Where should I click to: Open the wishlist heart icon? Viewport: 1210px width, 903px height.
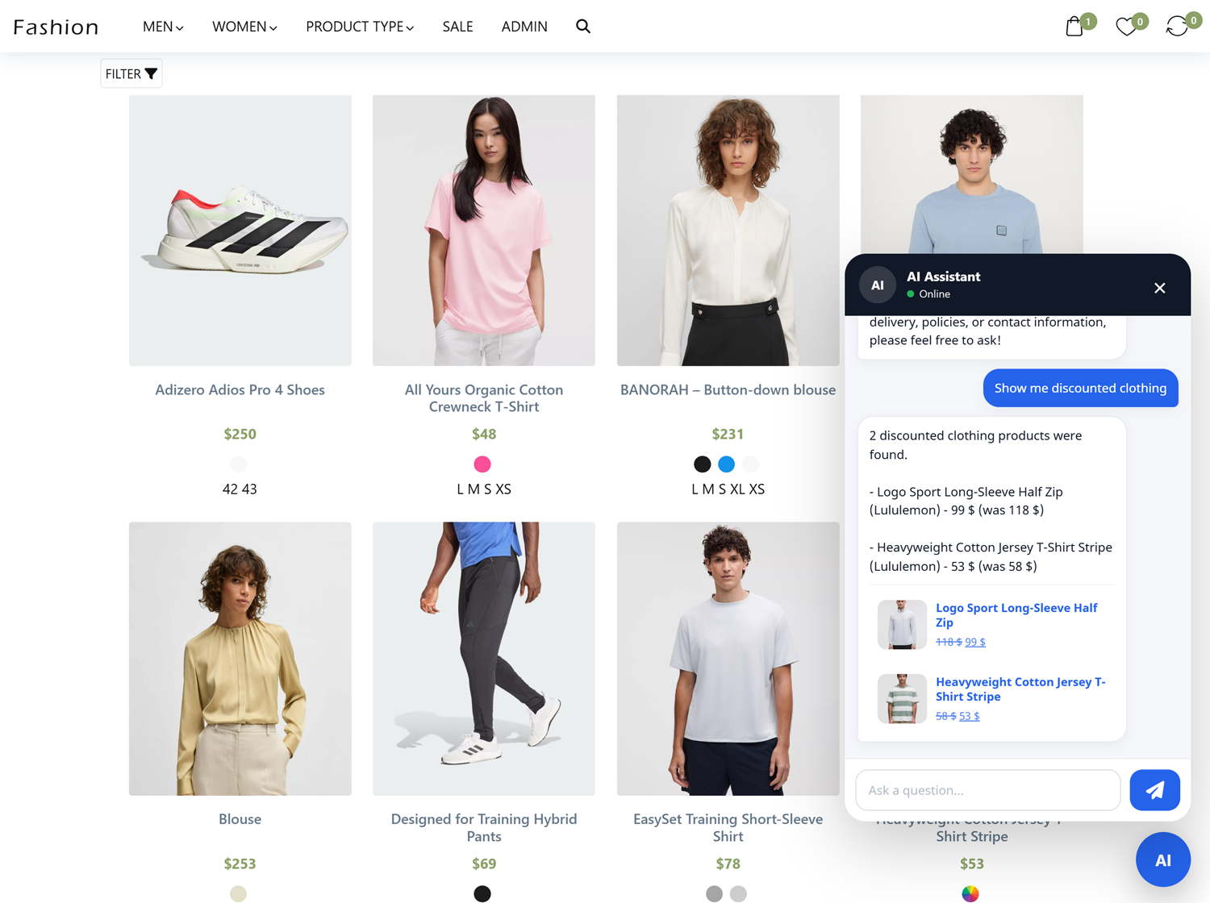tap(1126, 27)
